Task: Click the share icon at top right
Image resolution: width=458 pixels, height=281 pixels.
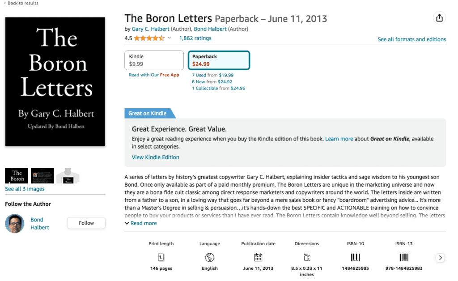Action: click(439, 18)
